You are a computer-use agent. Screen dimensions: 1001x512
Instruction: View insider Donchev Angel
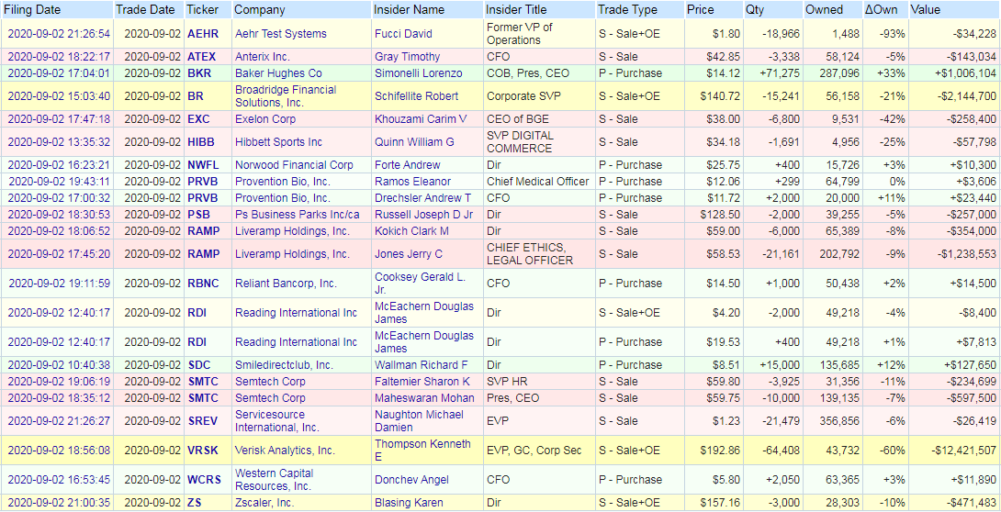(x=411, y=480)
